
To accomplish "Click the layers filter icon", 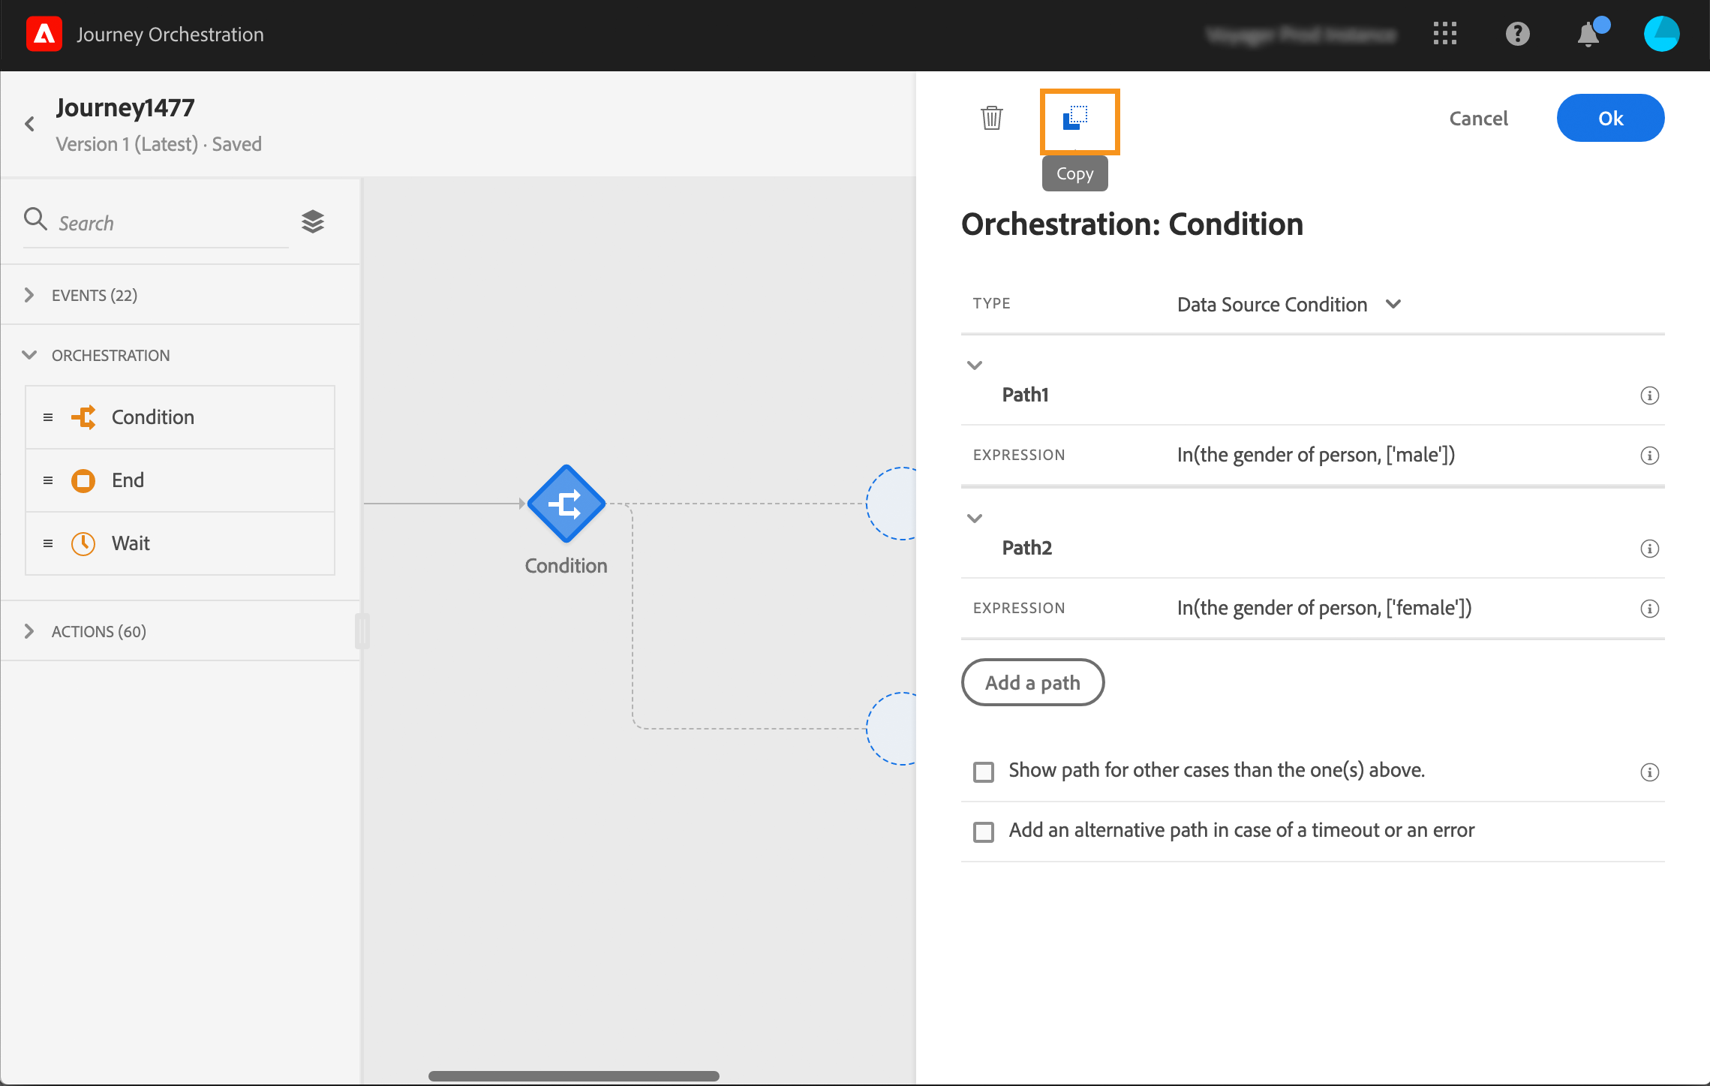I will (x=313, y=221).
